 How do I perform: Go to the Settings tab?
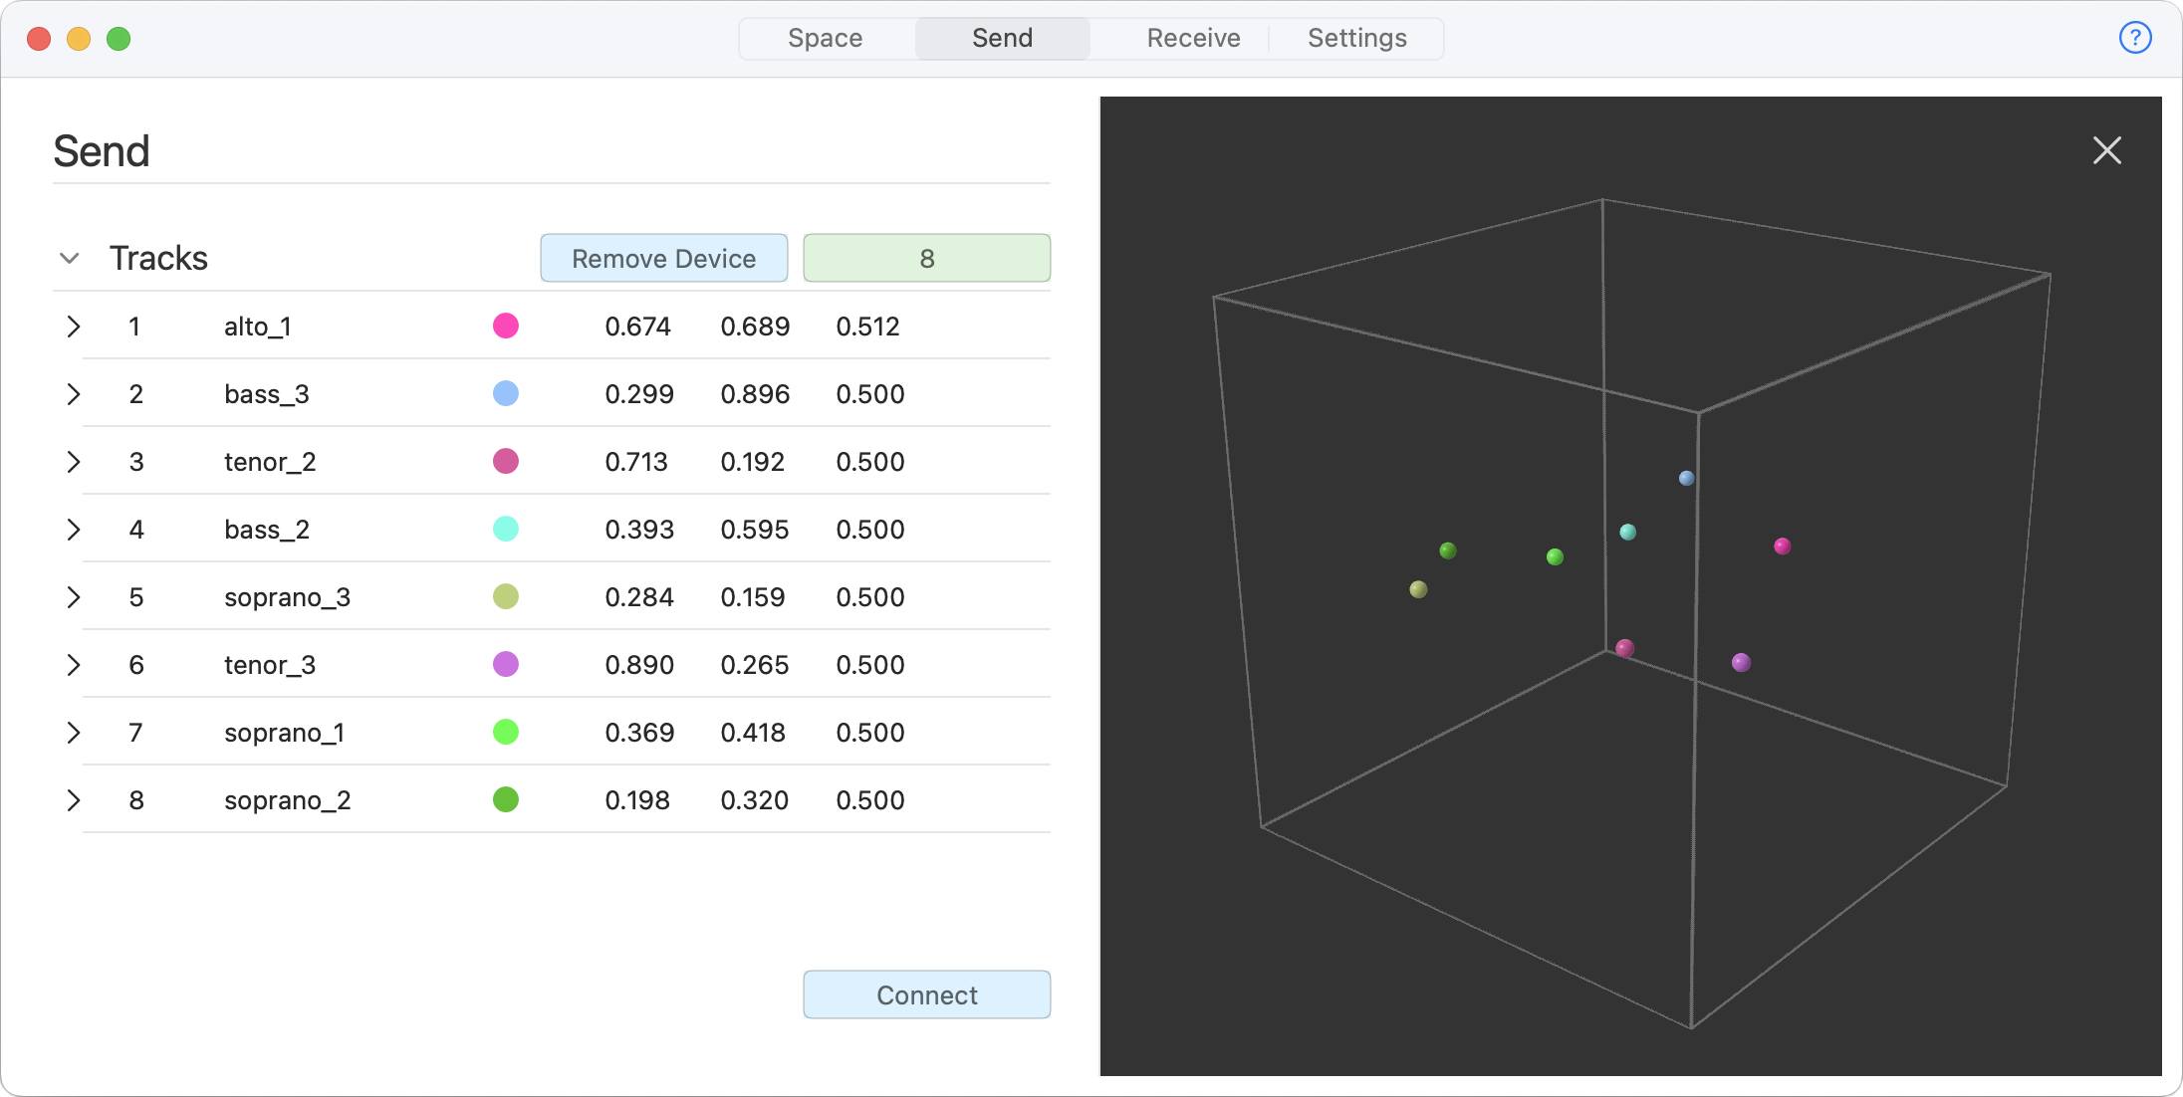(x=1356, y=38)
